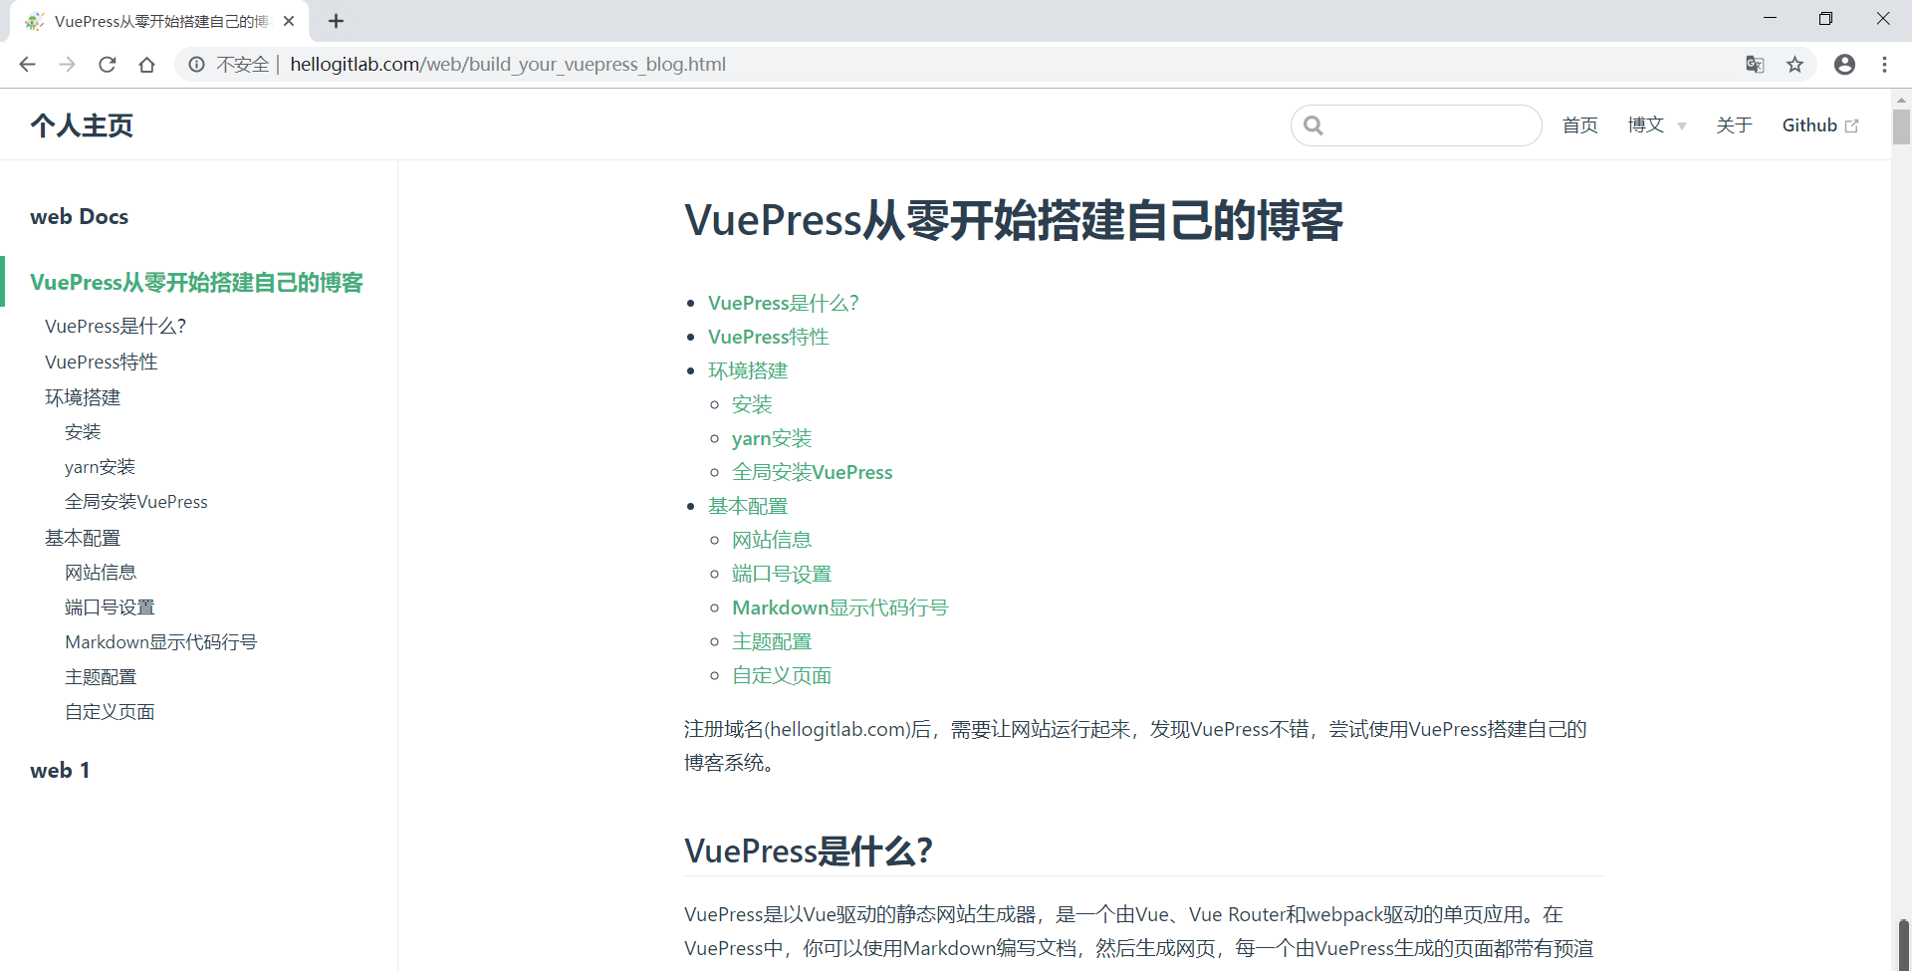Viewport: 1912px width, 971px height.
Task: Select sidebar item 主题配置
Action: (x=101, y=677)
